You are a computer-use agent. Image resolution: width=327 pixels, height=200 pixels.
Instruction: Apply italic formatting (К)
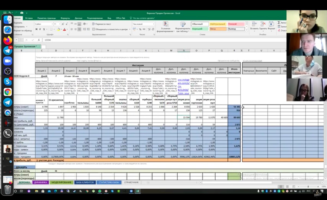[40, 29]
